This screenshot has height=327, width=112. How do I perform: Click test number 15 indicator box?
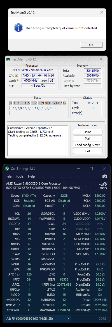coord(64,103)
